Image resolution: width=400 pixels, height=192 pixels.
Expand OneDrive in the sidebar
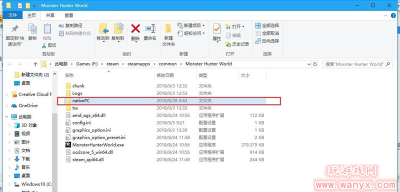pos(6,105)
